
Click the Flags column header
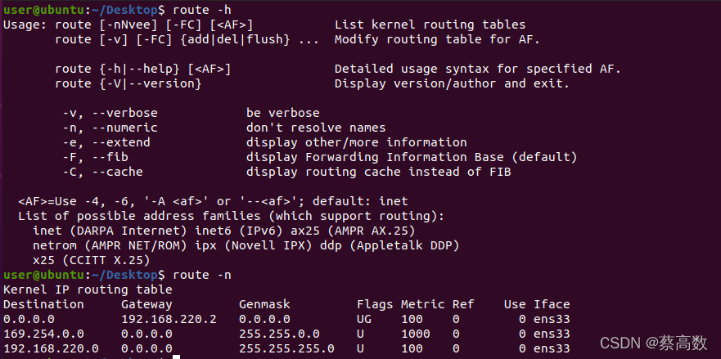pyautogui.click(x=375, y=304)
